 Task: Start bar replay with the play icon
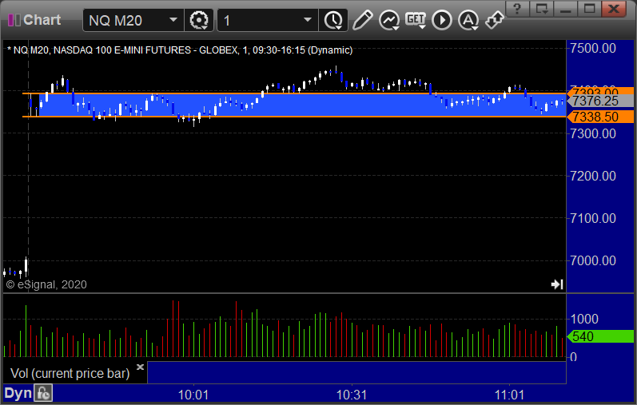click(442, 20)
